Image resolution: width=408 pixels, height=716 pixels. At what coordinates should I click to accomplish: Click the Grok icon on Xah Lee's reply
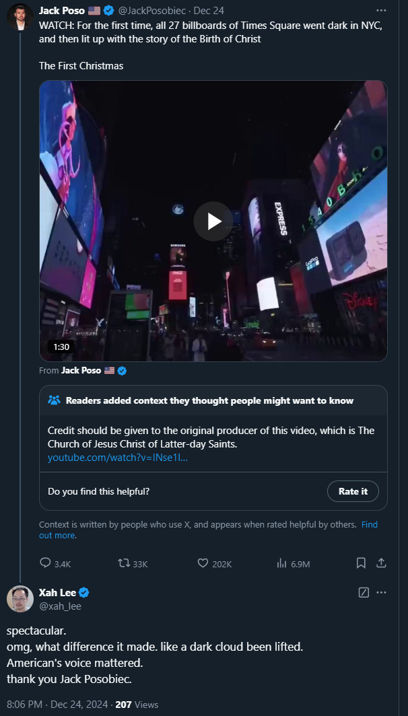(364, 593)
